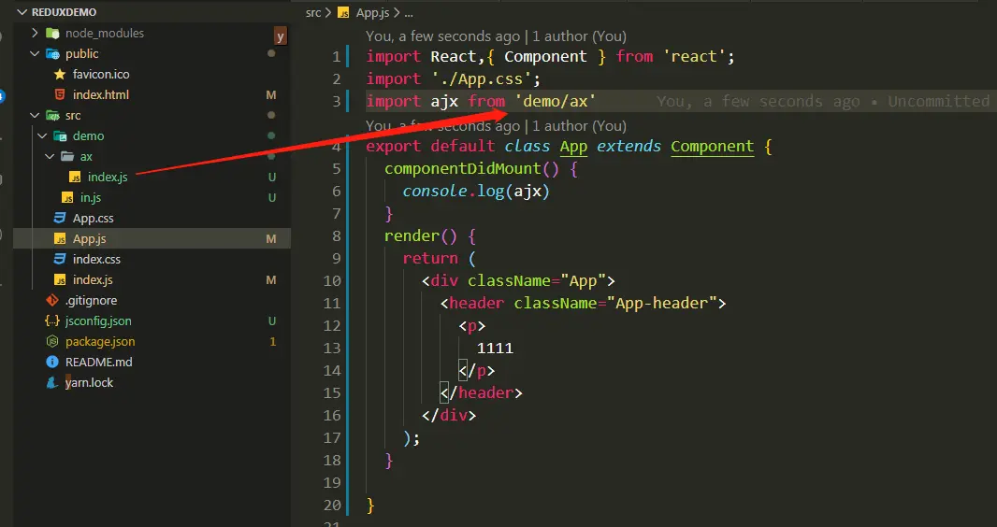Expand the node_modules folder chevron
Screen dimensions: 997x527
pos(35,33)
